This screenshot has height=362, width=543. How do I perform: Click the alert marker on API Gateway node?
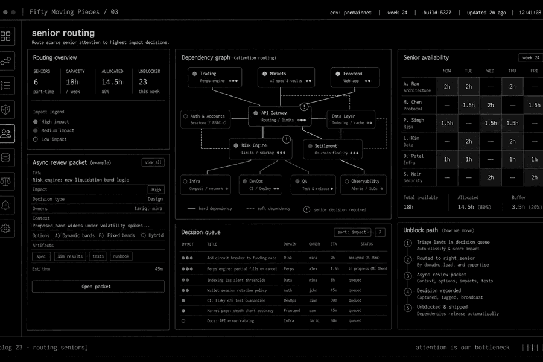coord(303,107)
